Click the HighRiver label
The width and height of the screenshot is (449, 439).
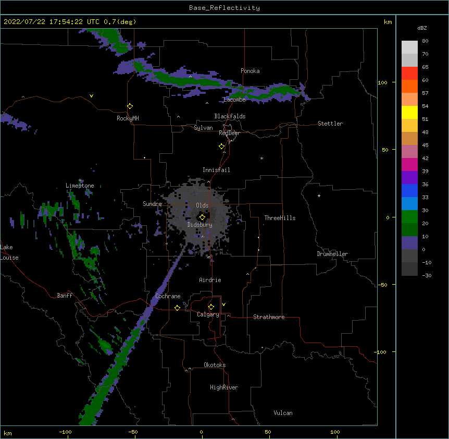point(224,387)
